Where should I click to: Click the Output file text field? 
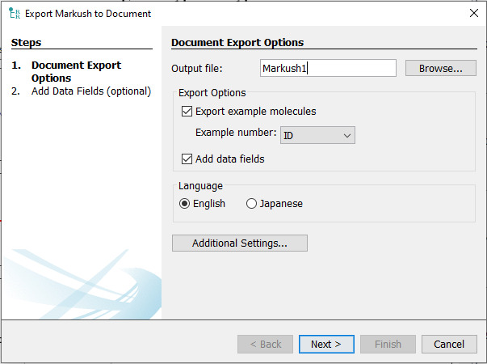click(x=328, y=69)
